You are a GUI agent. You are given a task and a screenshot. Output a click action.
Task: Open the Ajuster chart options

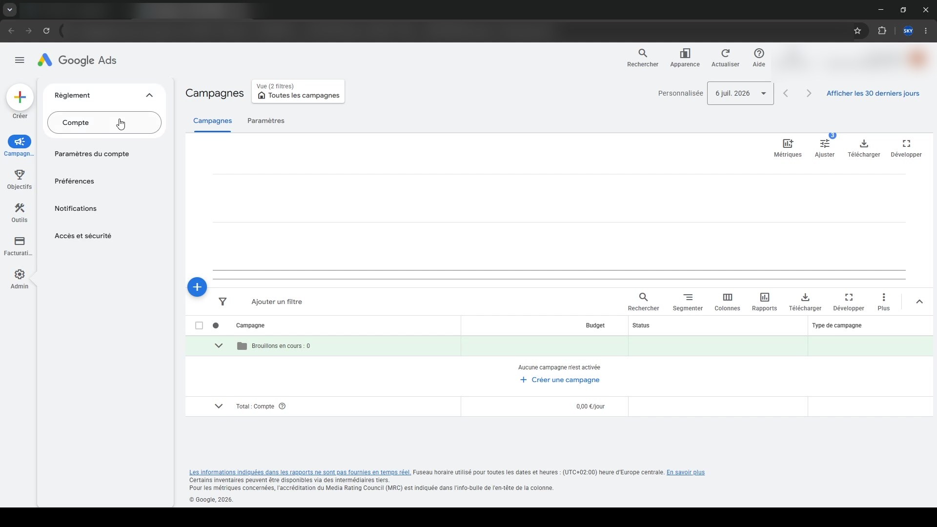coord(825,148)
